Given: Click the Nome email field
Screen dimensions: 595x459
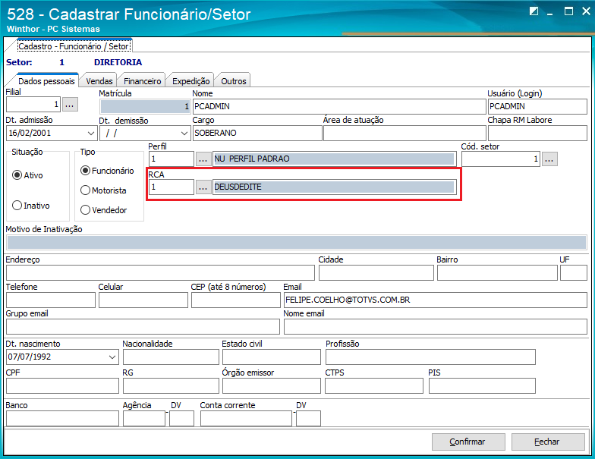Looking at the screenshot, I should [x=436, y=326].
